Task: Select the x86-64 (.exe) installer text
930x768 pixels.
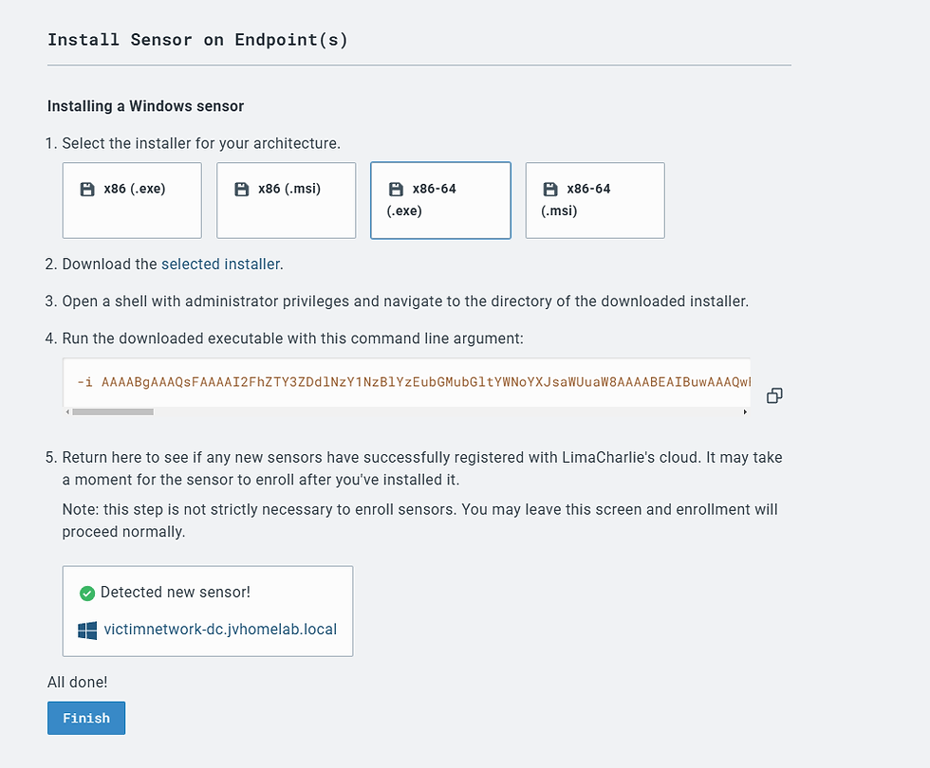Action: [x=421, y=200]
